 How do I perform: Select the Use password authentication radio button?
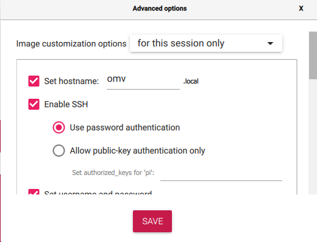tap(59, 127)
